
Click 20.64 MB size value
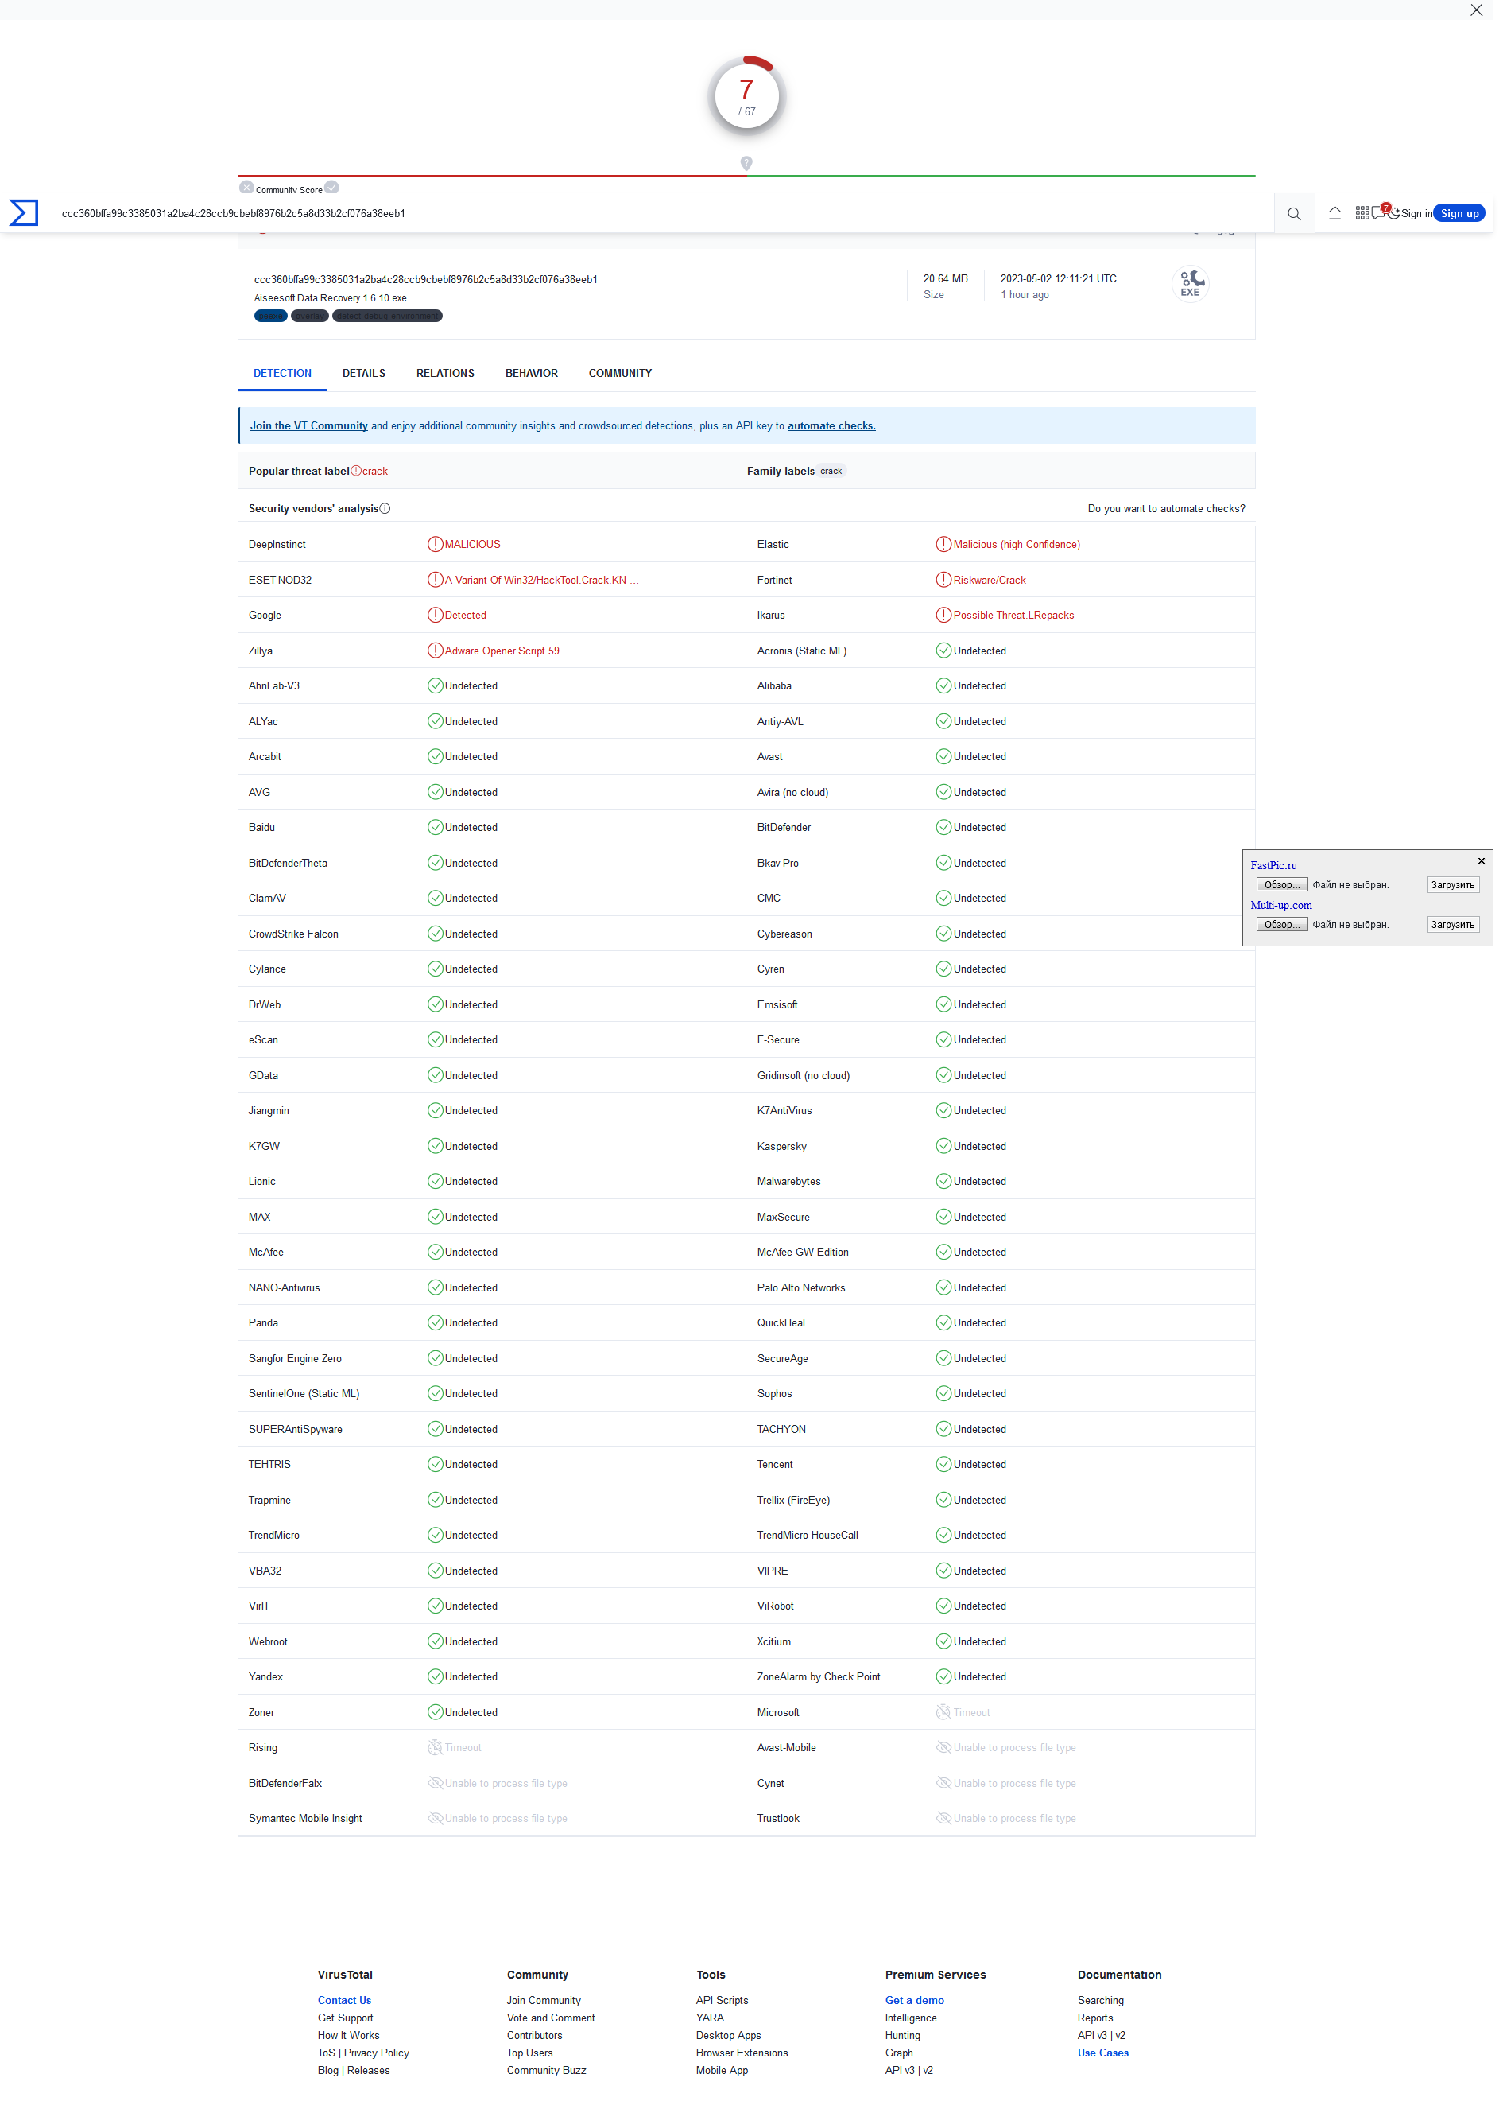pyautogui.click(x=945, y=278)
